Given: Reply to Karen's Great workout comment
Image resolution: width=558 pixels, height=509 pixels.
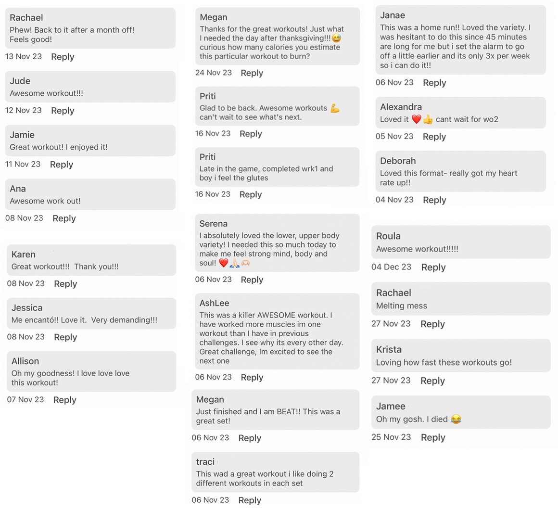Looking at the screenshot, I should tap(65, 284).
